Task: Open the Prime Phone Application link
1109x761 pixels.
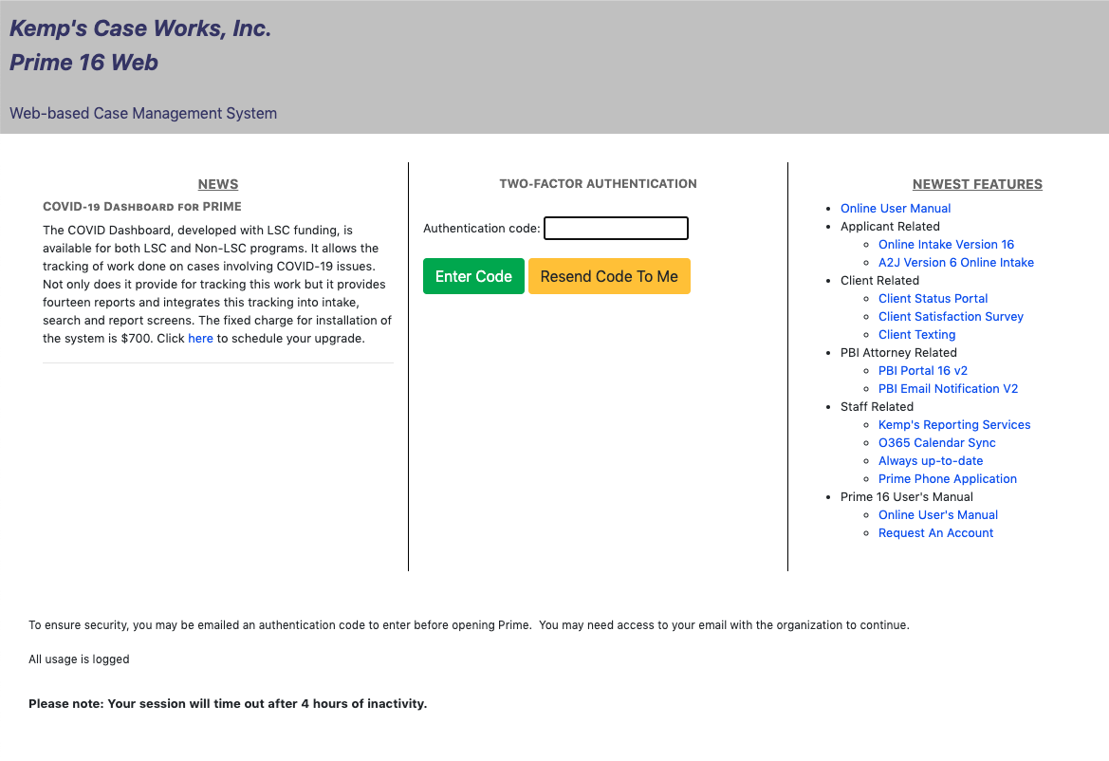Action: pyautogui.click(x=947, y=479)
